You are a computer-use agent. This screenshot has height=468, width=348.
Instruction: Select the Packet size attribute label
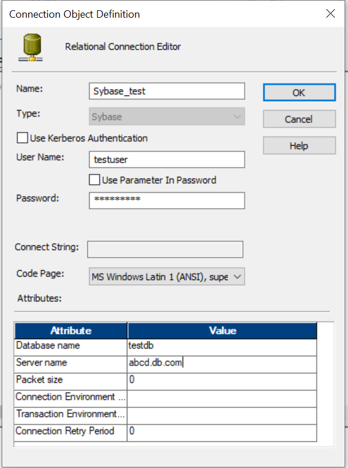(71, 381)
